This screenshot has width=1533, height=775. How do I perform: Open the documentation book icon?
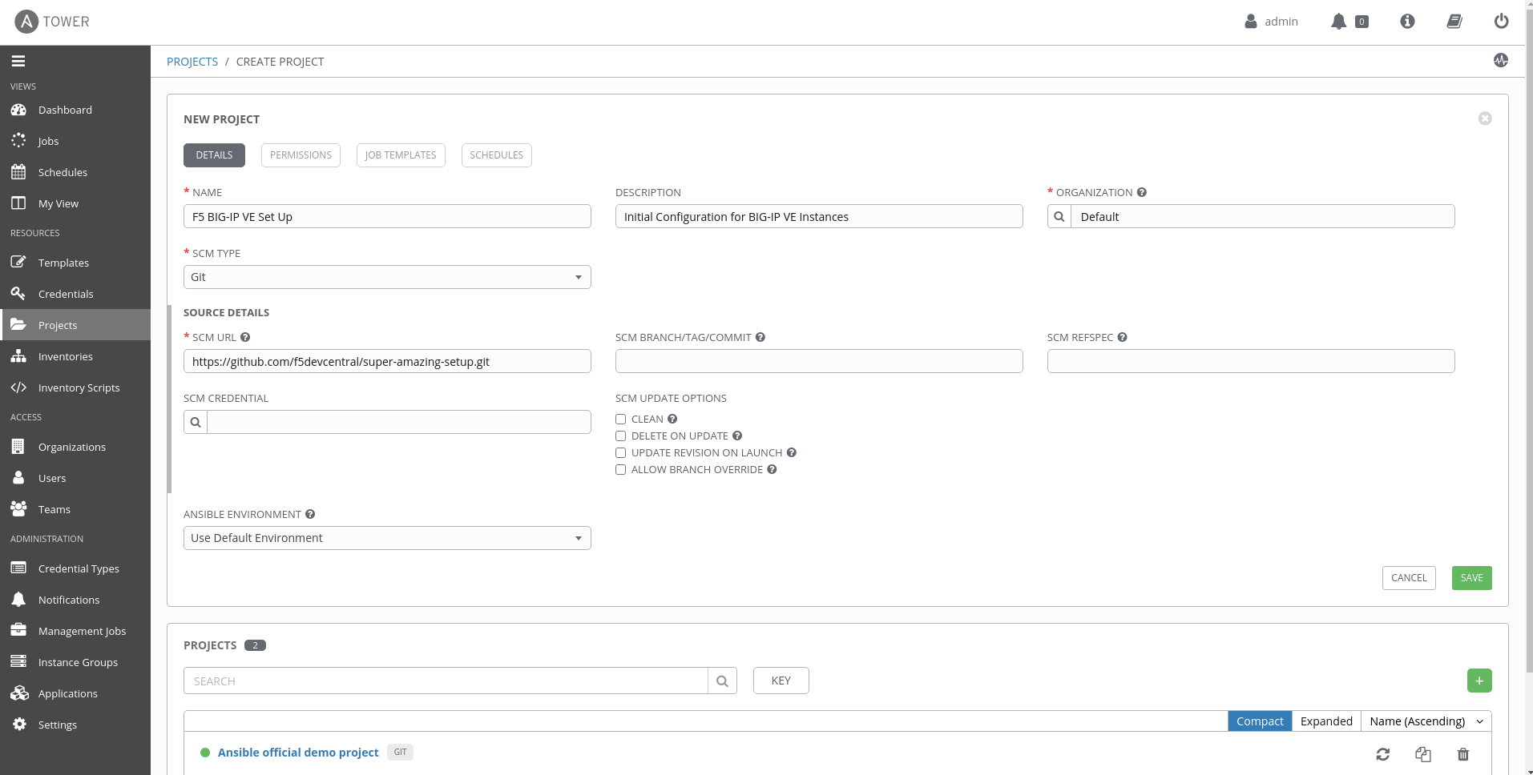pyautogui.click(x=1454, y=22)
